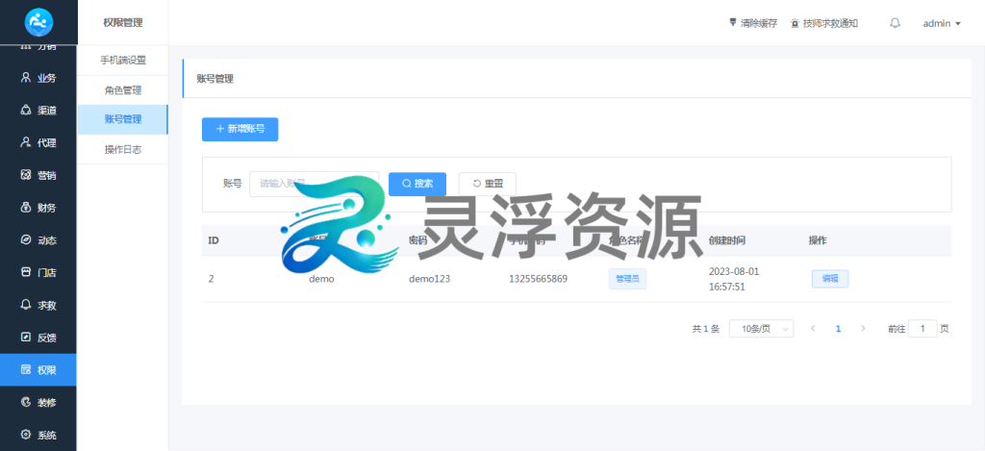Click the 重置 button
985x451 pixels.
click(x=488, y=184)
